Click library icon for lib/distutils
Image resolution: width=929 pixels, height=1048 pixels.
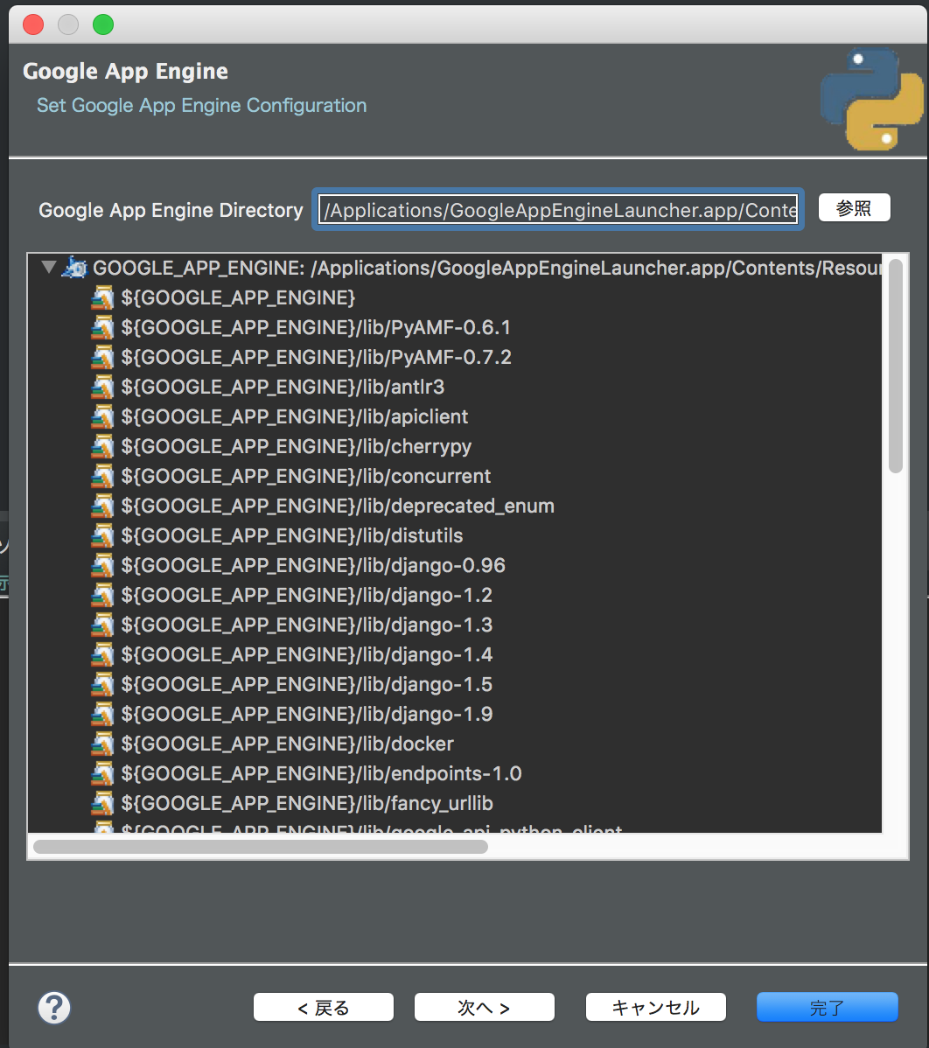click(x=102, y=535)
